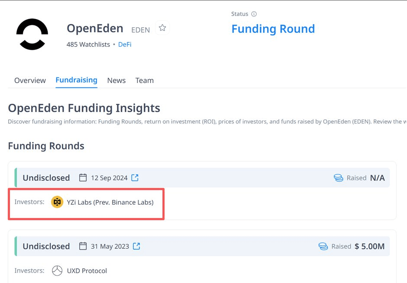
Task: Select the Fundraising tab
Action: 76,80
